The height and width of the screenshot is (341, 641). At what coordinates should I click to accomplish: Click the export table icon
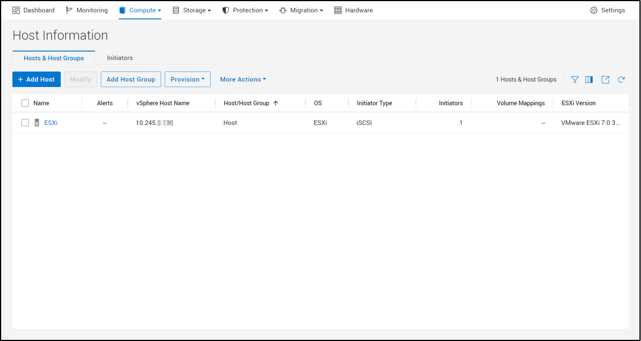pyautogui.click(x=606, y=79)
